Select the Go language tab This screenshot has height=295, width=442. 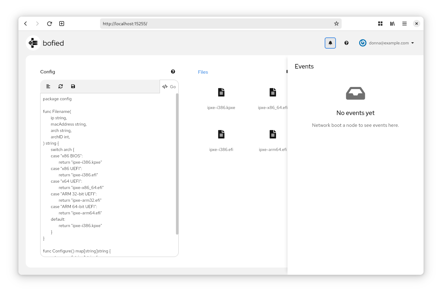click(169, 87)
